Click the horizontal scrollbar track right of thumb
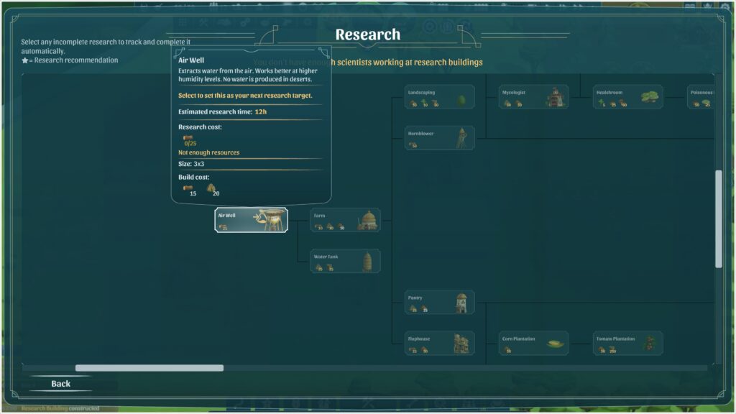Screen dimensions: 736x414 click(x=465, y=368)
